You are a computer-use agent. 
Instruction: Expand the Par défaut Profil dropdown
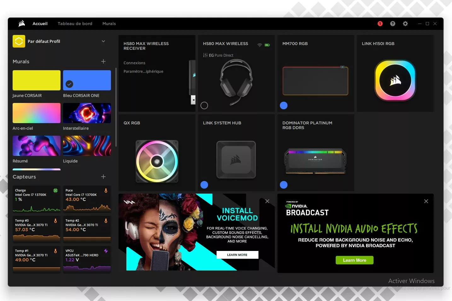coord(103,41)
